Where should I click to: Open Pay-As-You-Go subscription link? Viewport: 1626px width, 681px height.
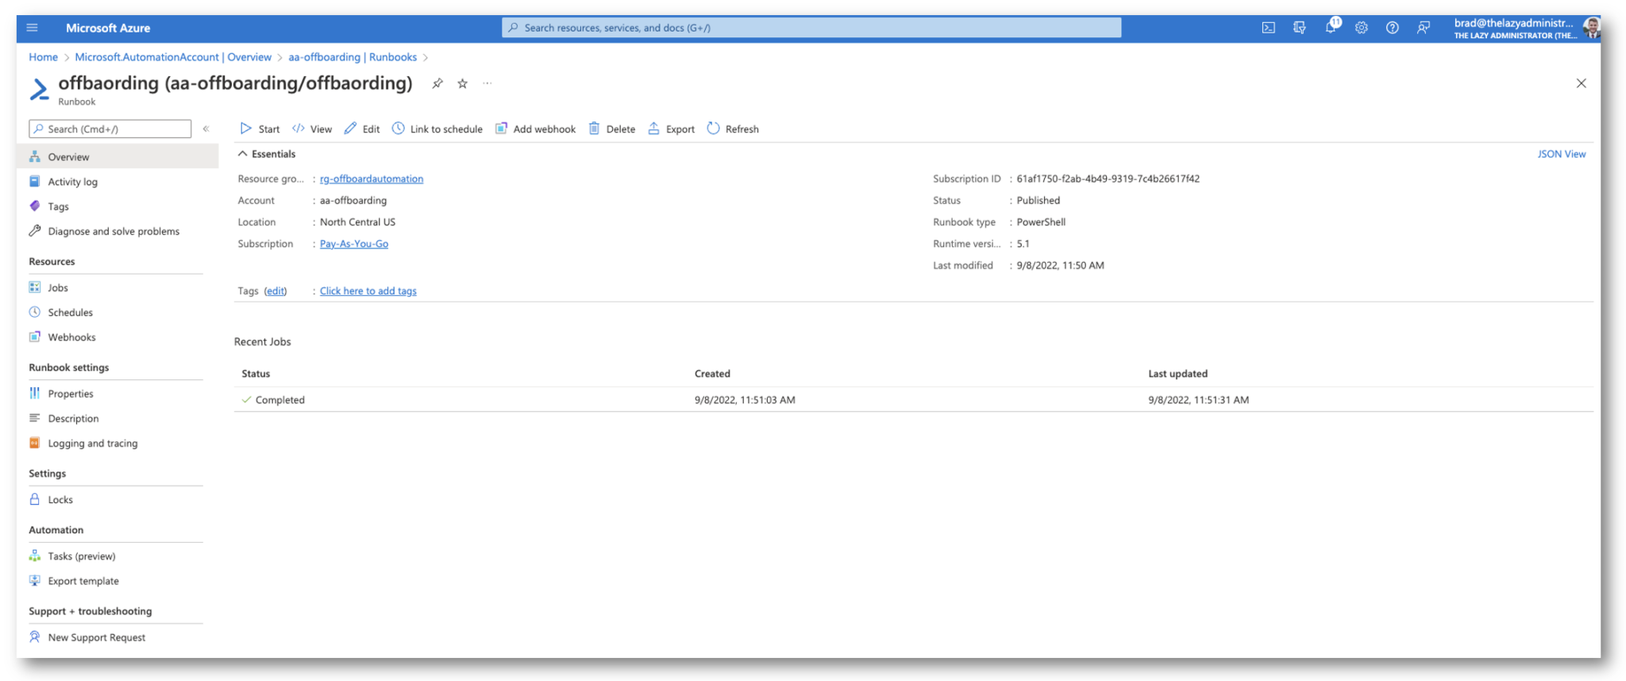[354, 244]
